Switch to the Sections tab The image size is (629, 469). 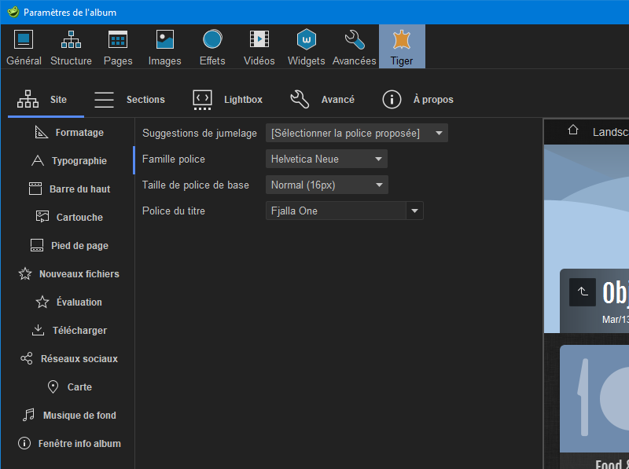(x=130, y=100)
